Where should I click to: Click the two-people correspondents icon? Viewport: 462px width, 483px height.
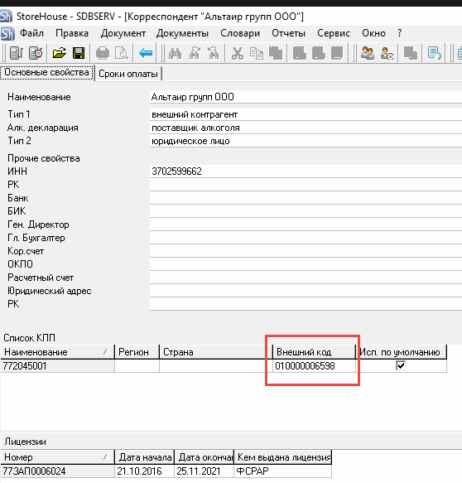click(368, 53)
